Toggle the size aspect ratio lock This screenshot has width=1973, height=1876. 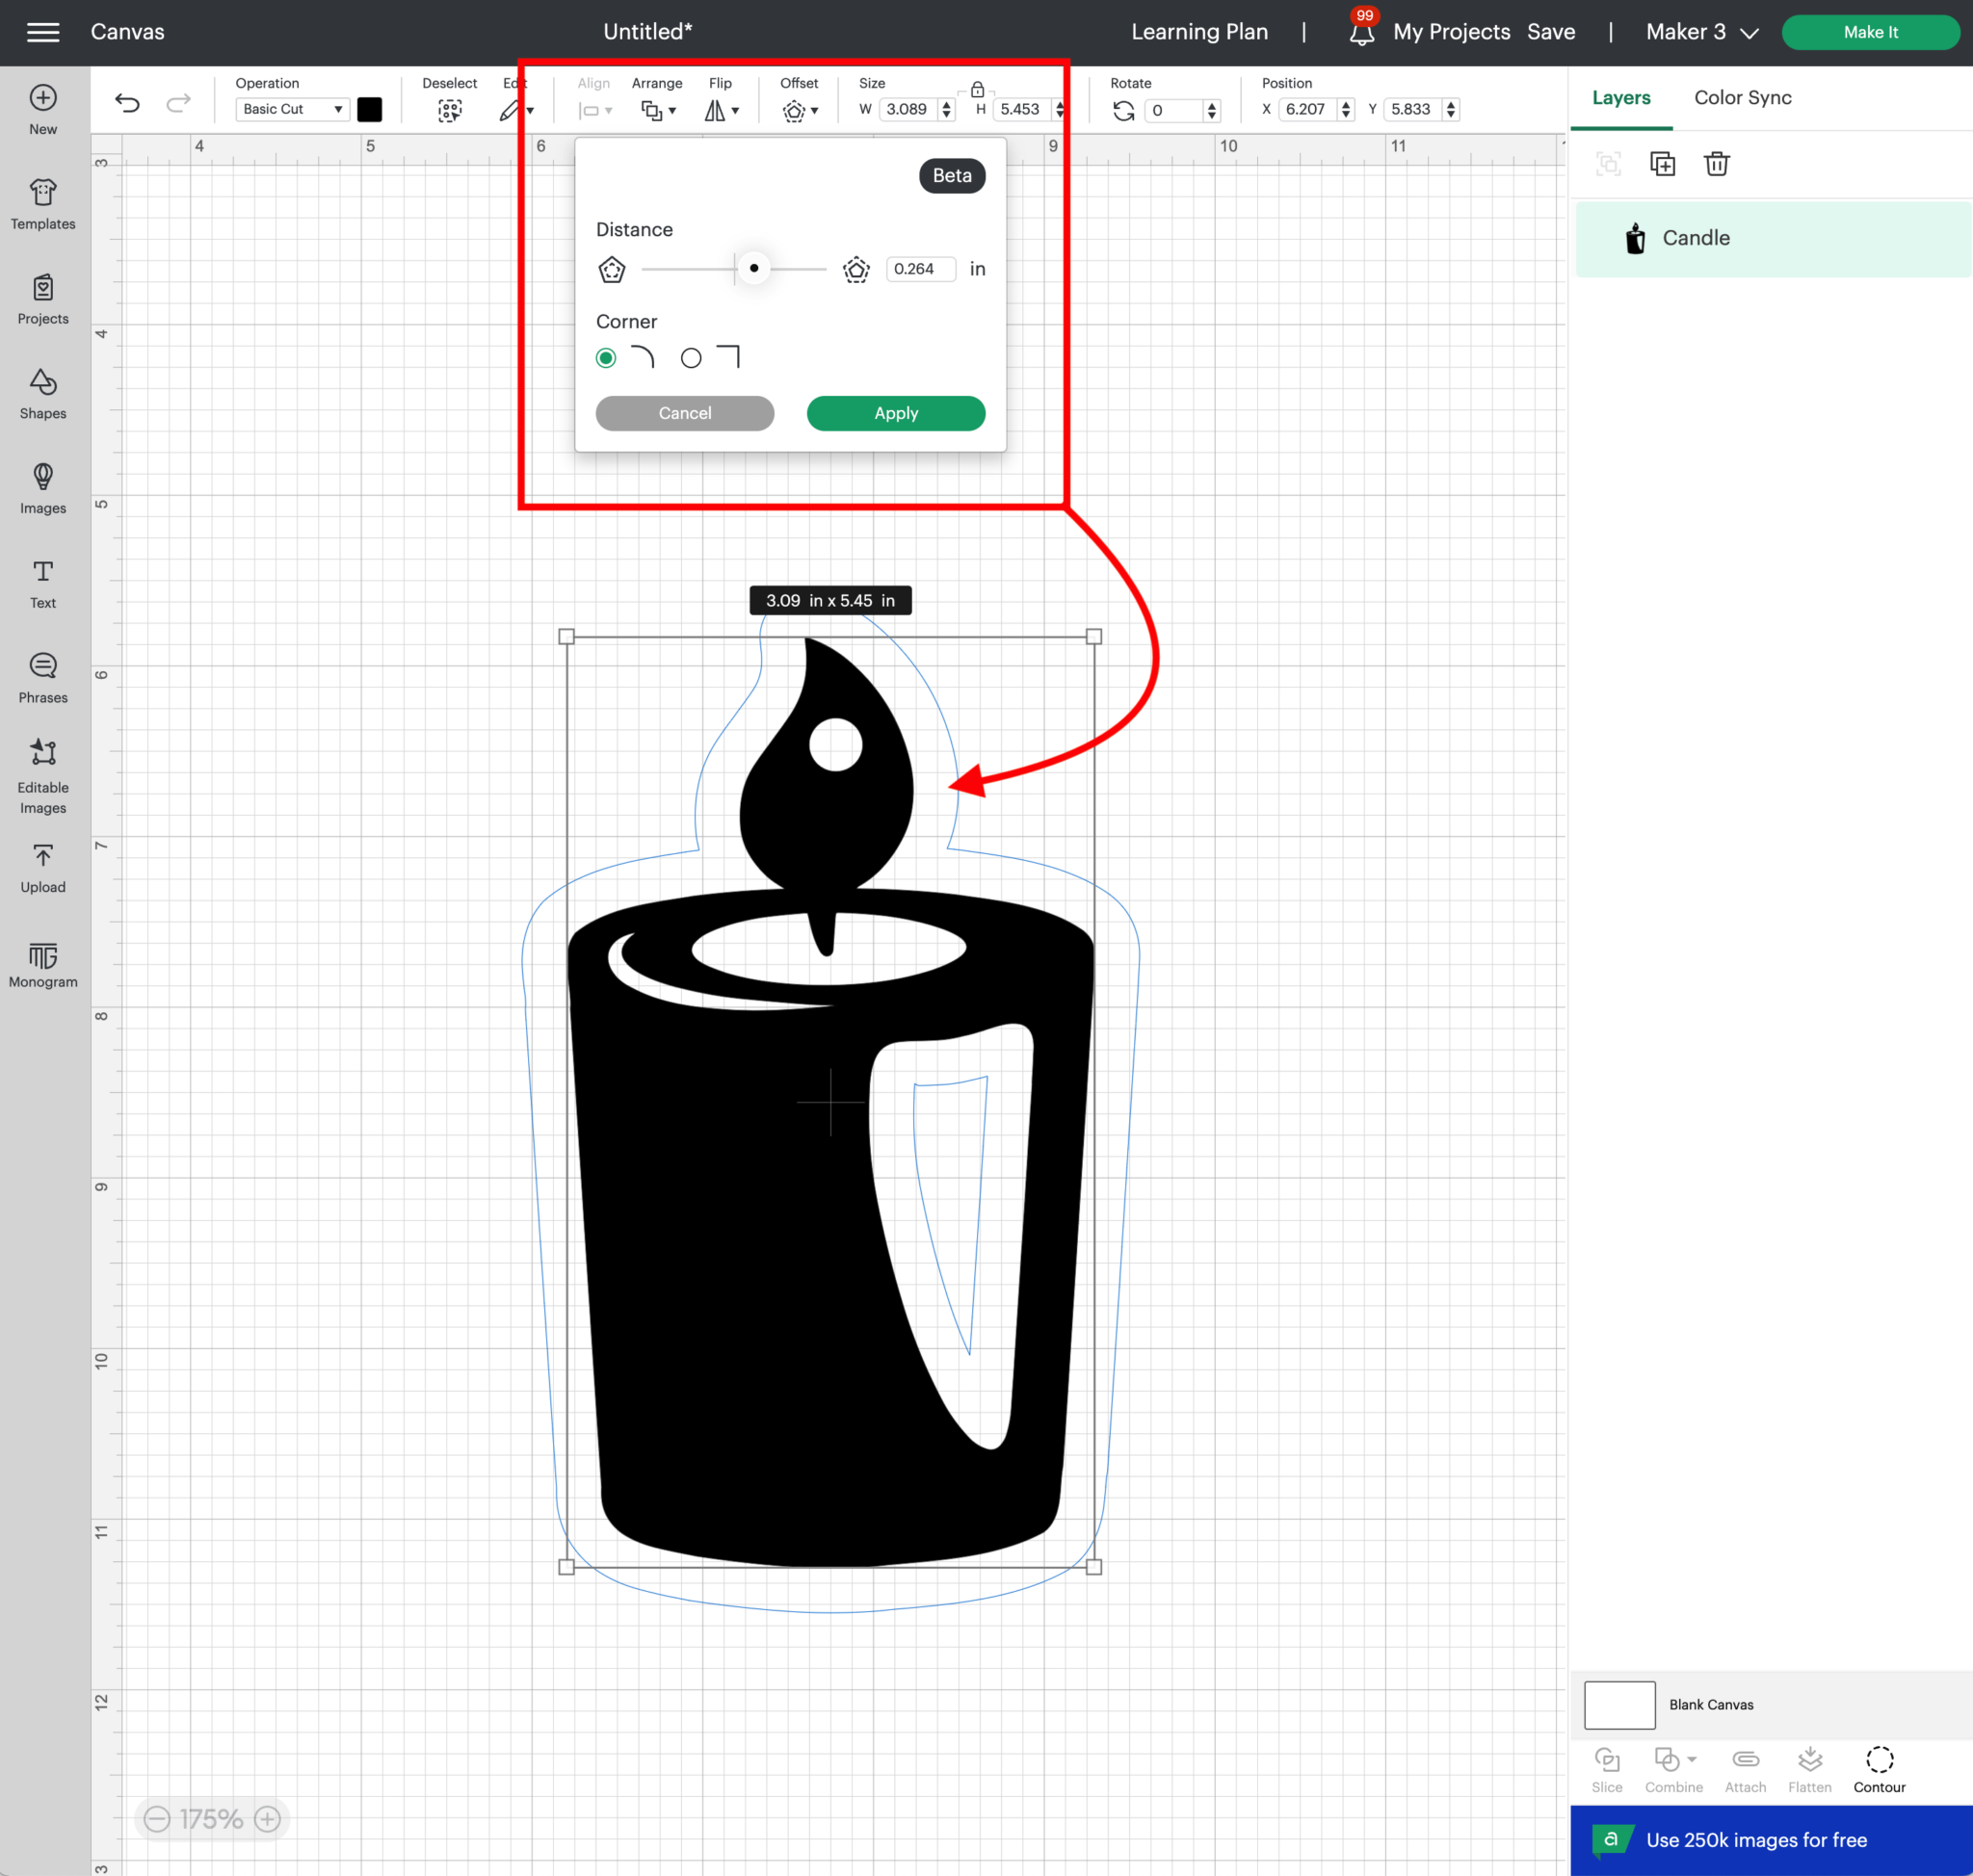pyautogui.click(x=978, y=90)
